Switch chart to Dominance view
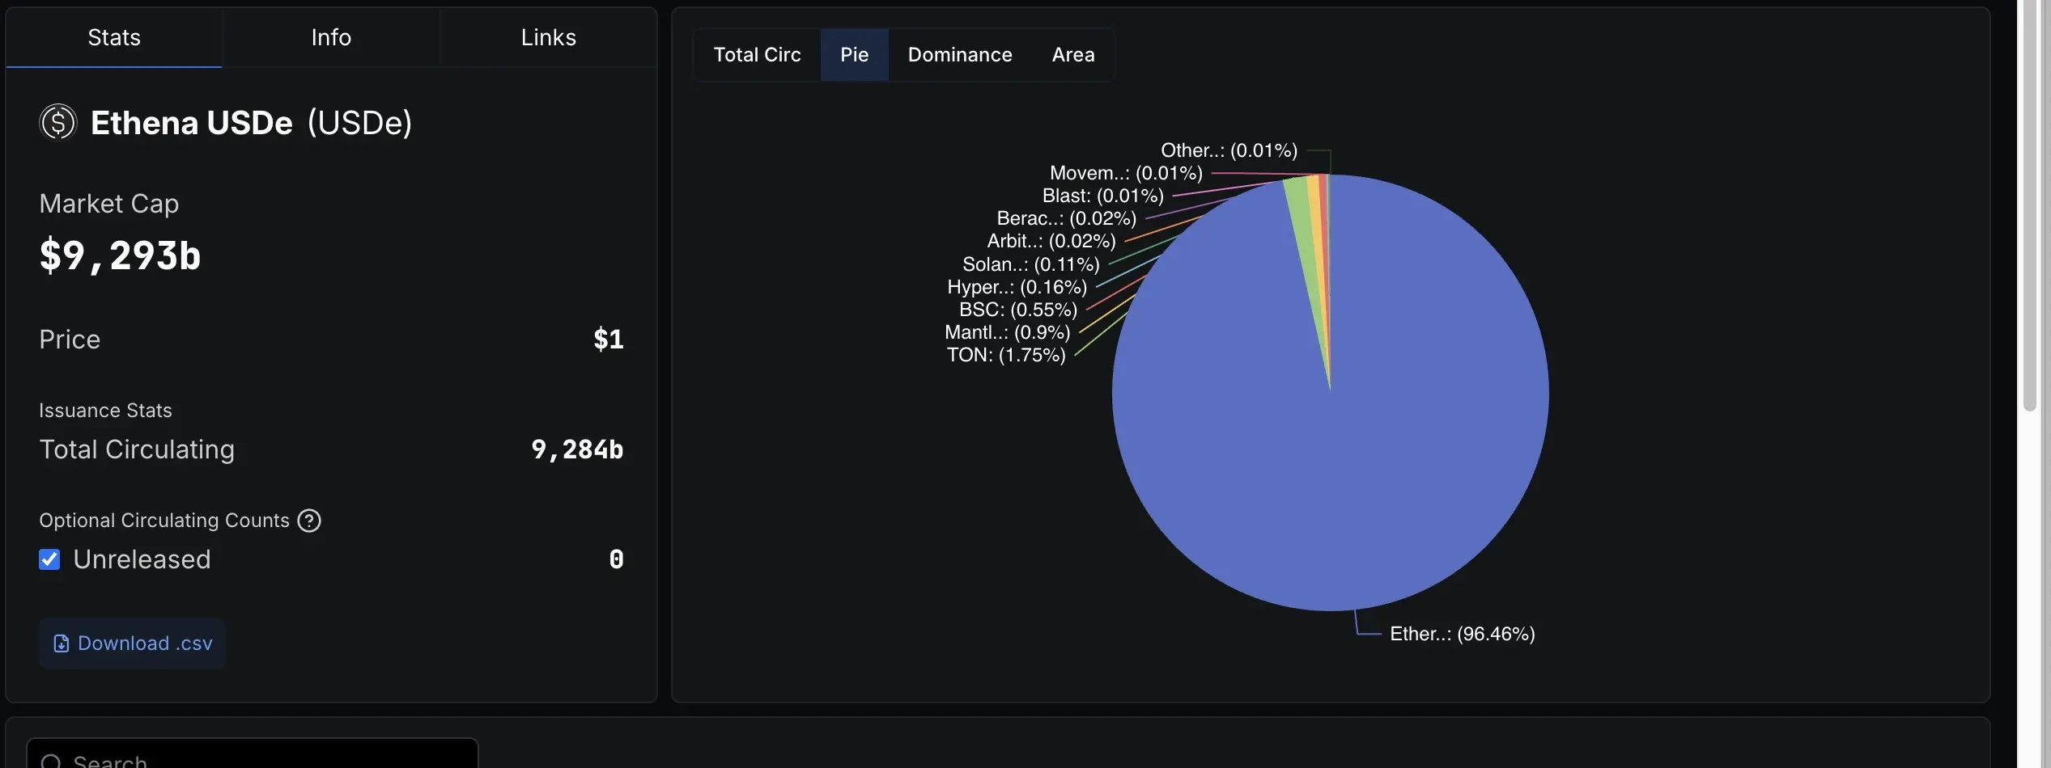Screen dimensions: 2051x768 pos(960,55)
